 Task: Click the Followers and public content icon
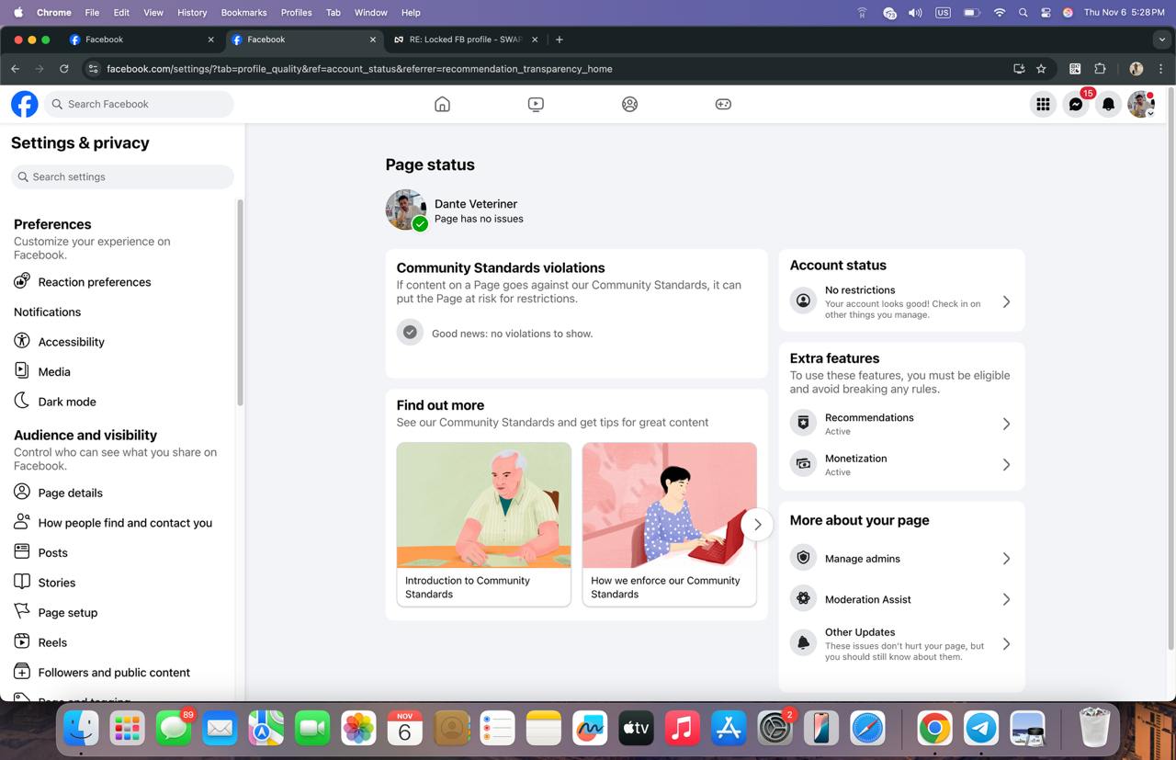pyautogui.click(x=22, y=672)
